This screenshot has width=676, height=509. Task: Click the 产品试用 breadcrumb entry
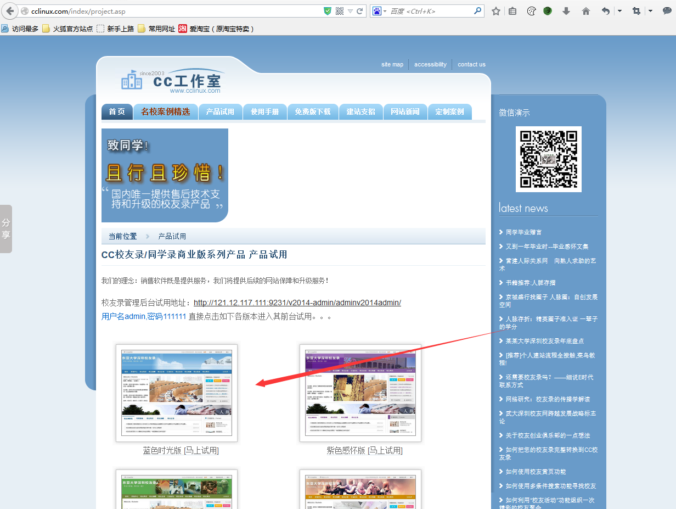[x=172, y=236]
